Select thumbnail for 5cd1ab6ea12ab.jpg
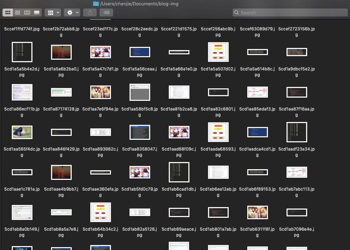 point(218,172)
